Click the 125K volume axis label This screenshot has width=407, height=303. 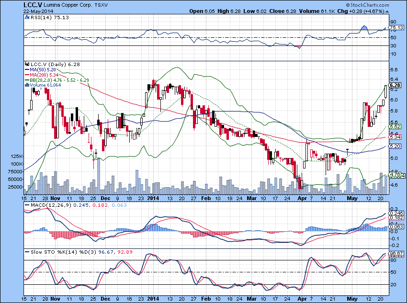coord(17,156)
